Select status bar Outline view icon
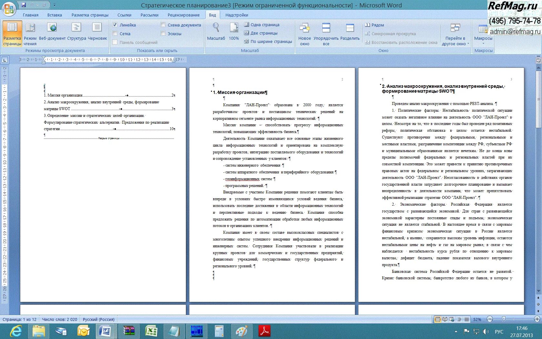This screenshot has height=339, width=542. coord(459,319)
